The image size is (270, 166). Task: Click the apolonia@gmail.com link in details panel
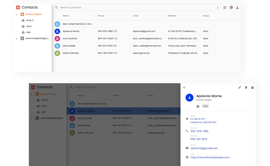(x=204, y=148)
